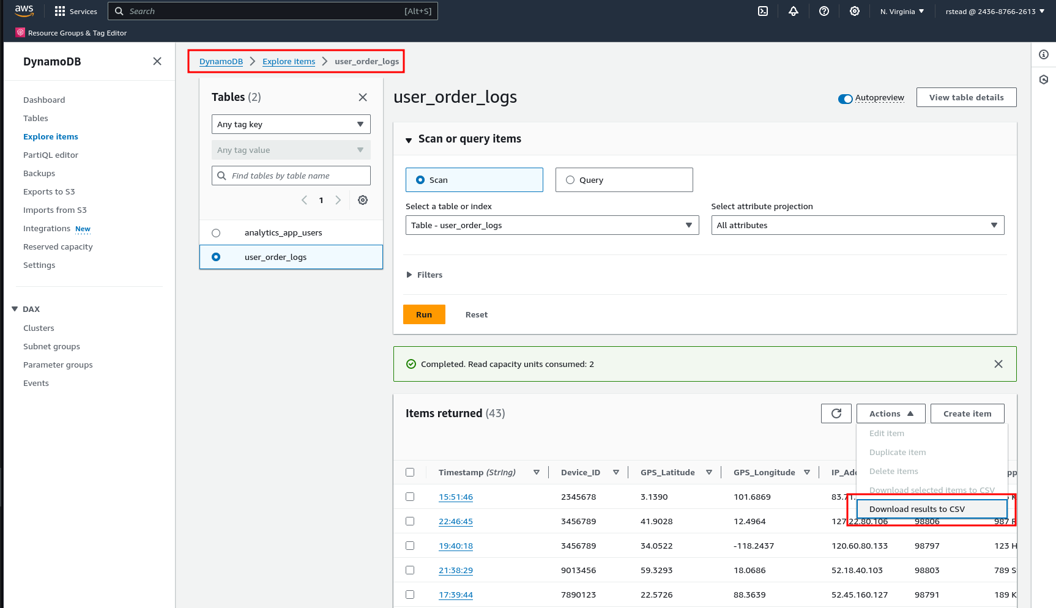Open the attribute projection dropdown
This screenshot has height=608, width=1056.
point(857,225)
